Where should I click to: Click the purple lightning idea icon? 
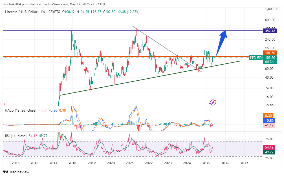pos(212,103)
